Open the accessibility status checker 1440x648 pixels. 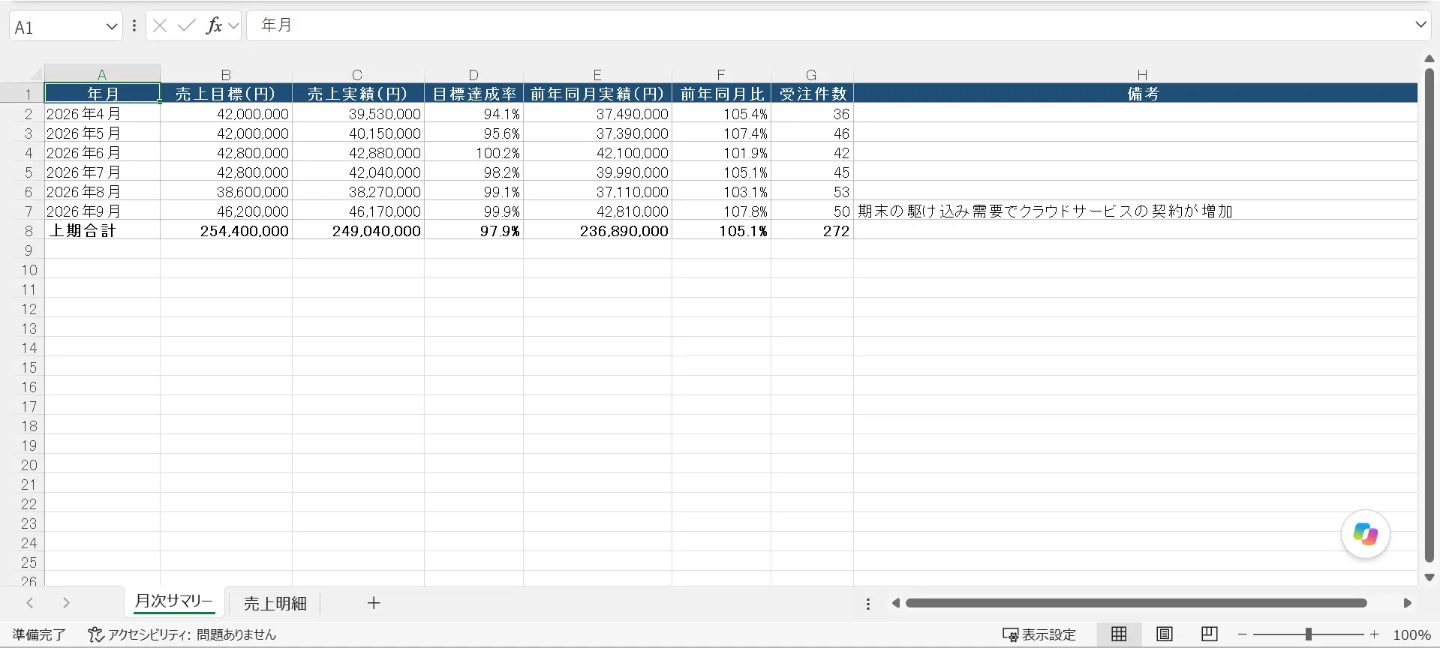(182, 634)
